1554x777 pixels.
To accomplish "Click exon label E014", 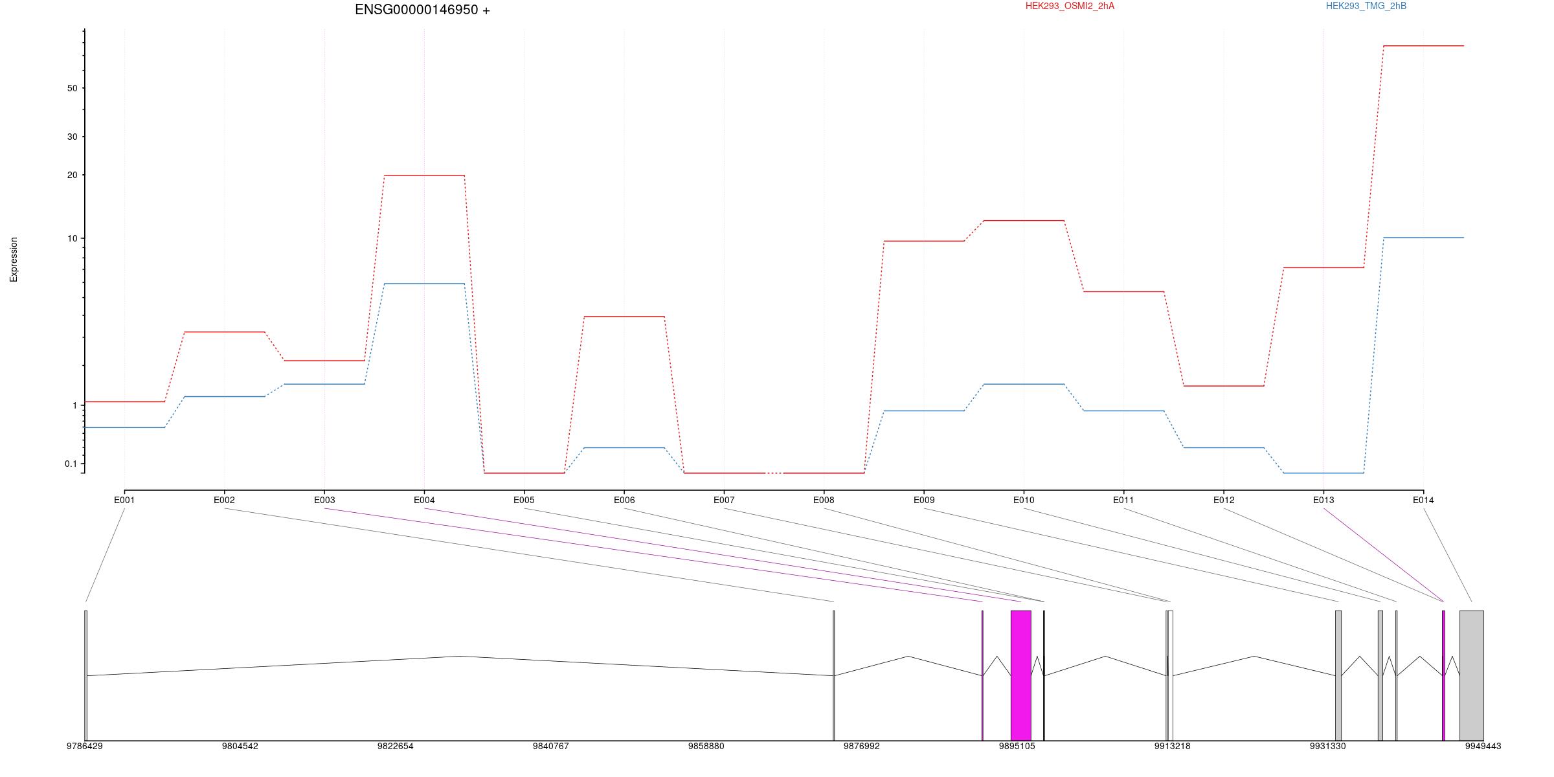I will click(x=1423, y=500).
